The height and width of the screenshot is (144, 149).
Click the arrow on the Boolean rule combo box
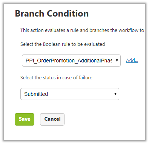(x=117, y=61)
